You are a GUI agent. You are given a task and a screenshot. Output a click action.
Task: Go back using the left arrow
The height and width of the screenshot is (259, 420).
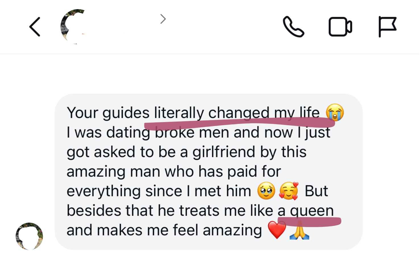pos(35,27)
